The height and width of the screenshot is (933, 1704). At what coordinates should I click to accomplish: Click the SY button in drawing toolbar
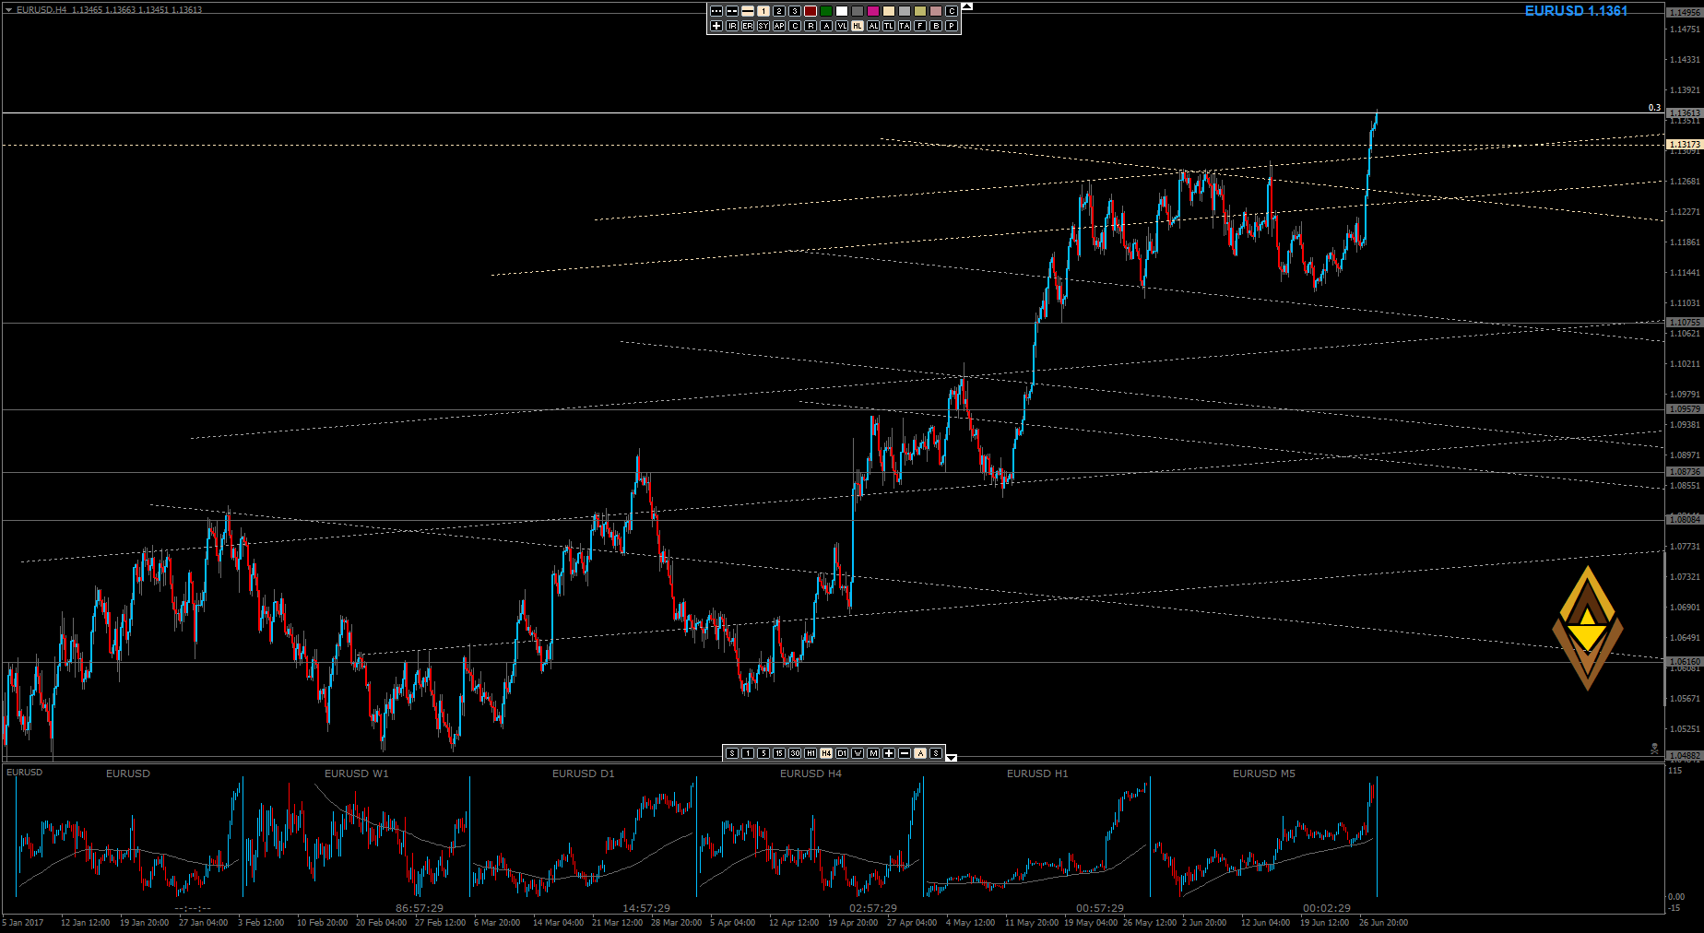pyautogui.click(x=763, y=26)
